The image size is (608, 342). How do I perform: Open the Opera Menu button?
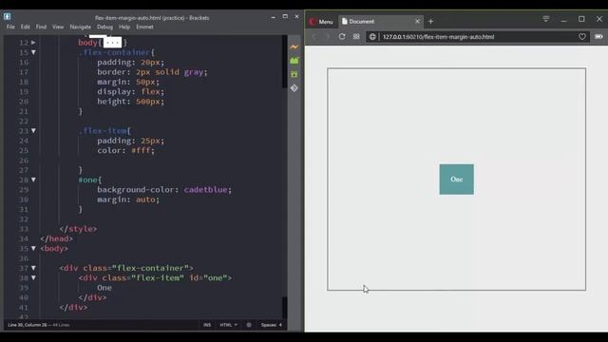321,22
